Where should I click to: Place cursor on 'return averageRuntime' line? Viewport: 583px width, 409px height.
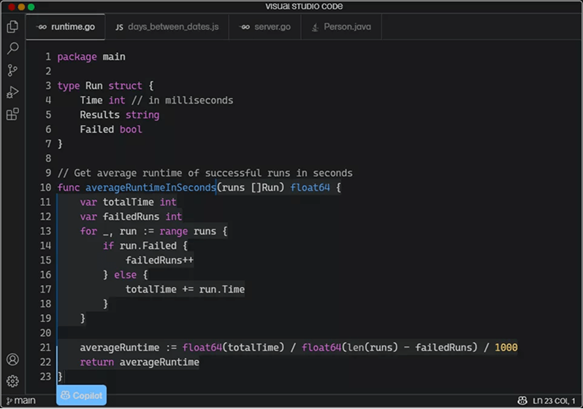139,362
